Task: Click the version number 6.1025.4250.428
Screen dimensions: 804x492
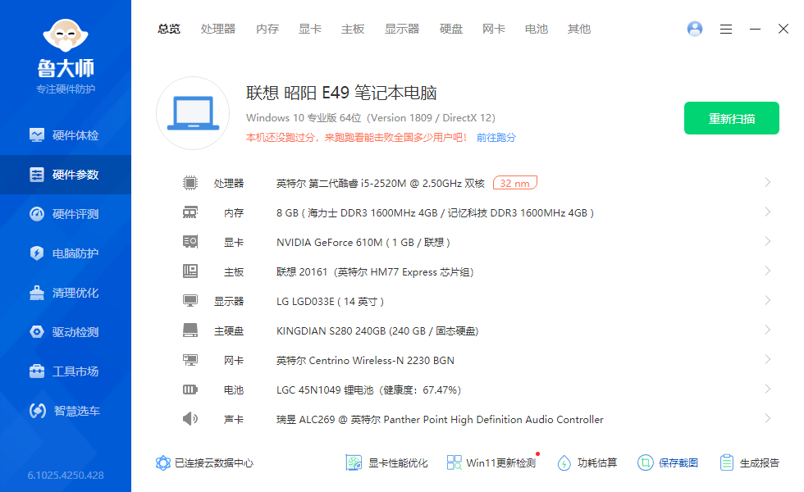Action: point(66,475)
